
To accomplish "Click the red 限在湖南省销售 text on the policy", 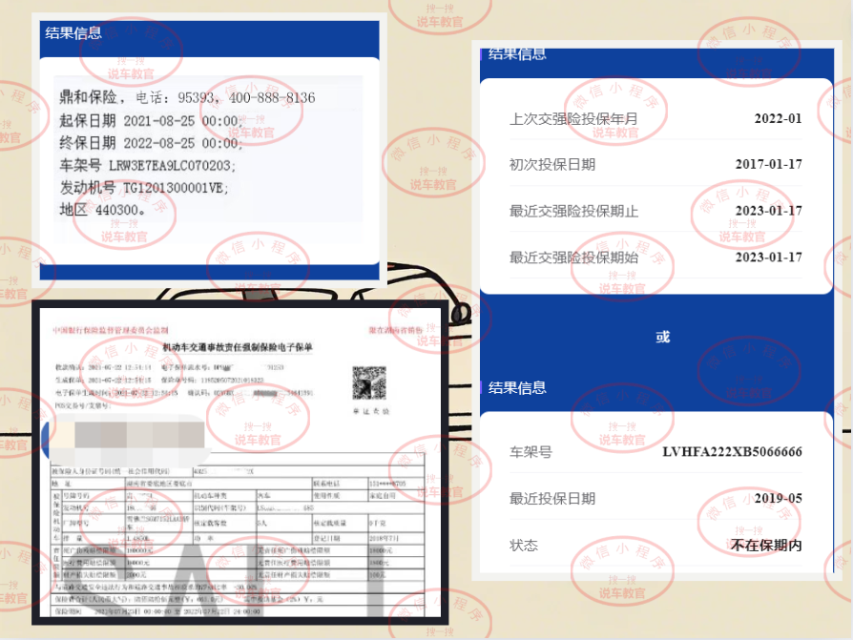I will (396, 330).
